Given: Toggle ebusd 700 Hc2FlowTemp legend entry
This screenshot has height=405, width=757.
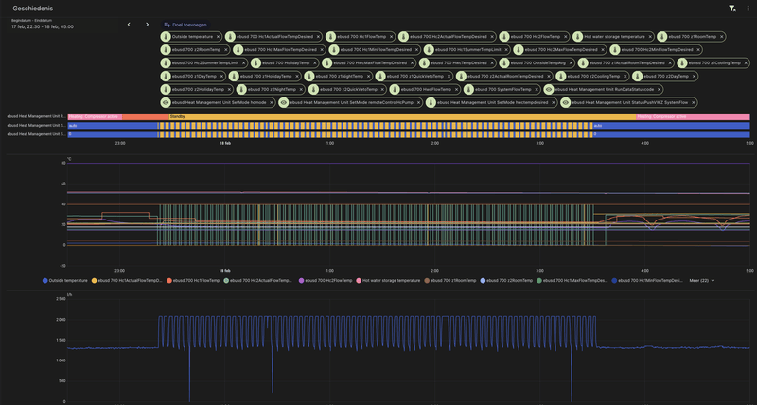Looking at the screenshot, I should (326, 280).
